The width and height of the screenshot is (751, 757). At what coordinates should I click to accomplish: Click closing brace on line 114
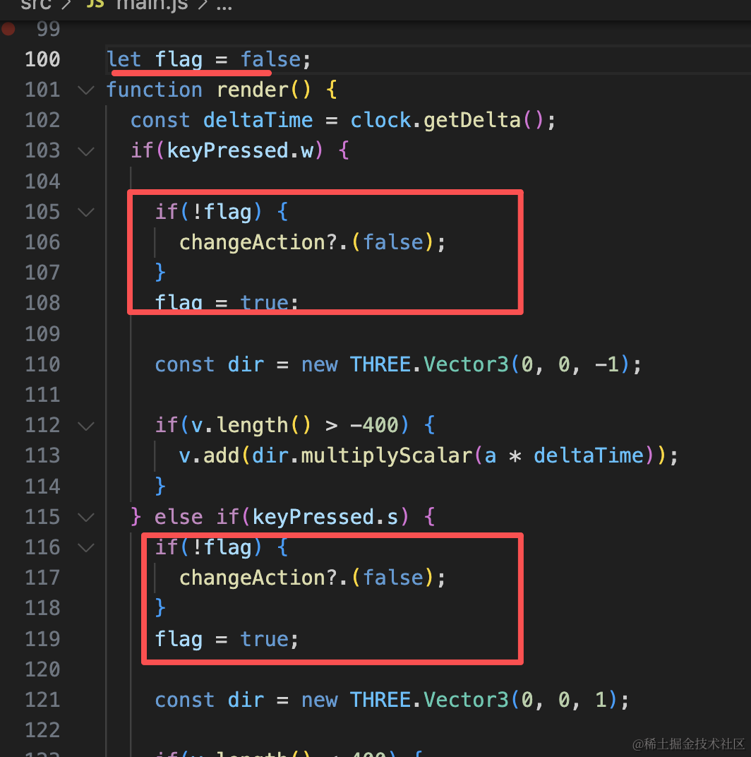tap(160, 487)
